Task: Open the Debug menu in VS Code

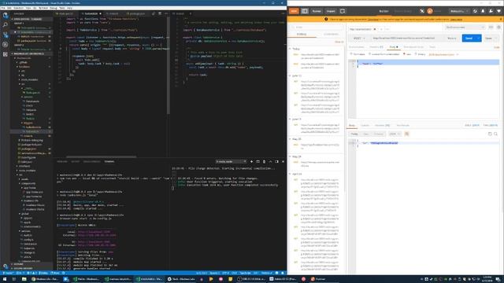Action: pos(53,8)
